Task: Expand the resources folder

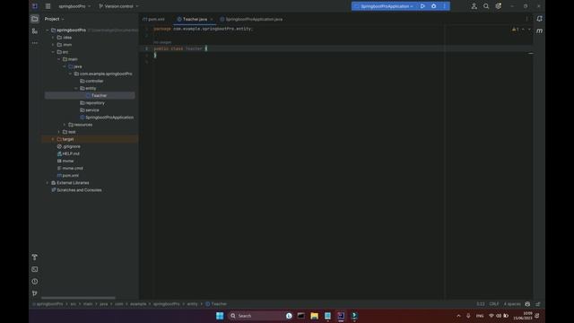Action: pyautogui.click(x=65, y=125)
